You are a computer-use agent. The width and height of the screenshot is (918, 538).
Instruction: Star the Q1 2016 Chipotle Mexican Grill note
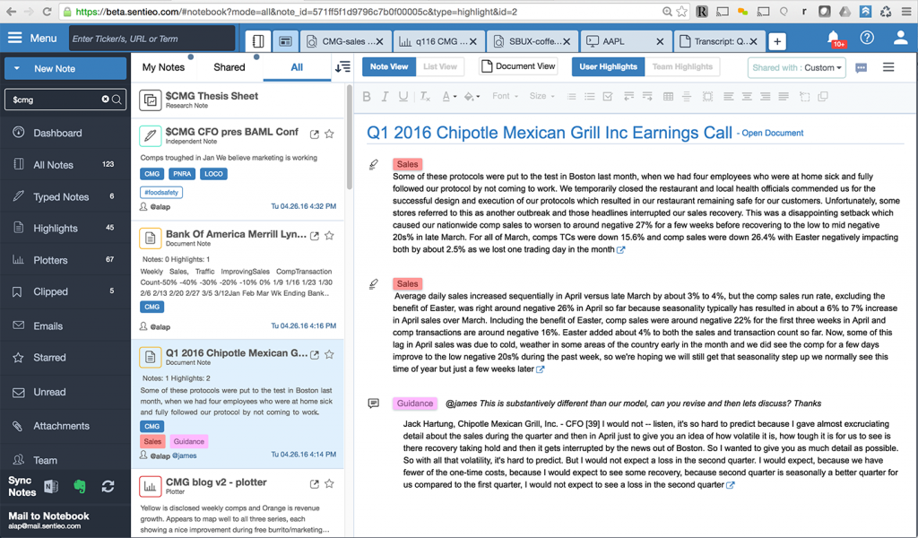tap(330, 354)
